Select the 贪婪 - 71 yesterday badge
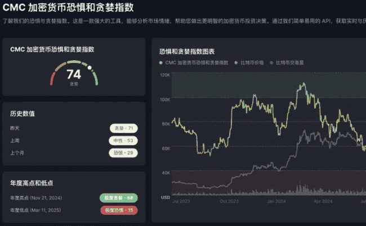The image size is (366, 226). pyautogui.click(x=123, y=128)
